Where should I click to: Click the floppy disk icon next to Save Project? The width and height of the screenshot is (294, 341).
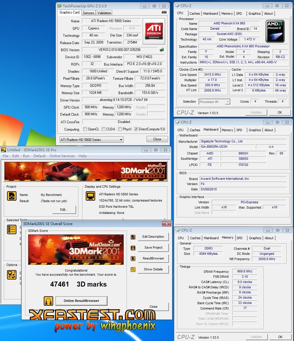click(x=133, y=248)
